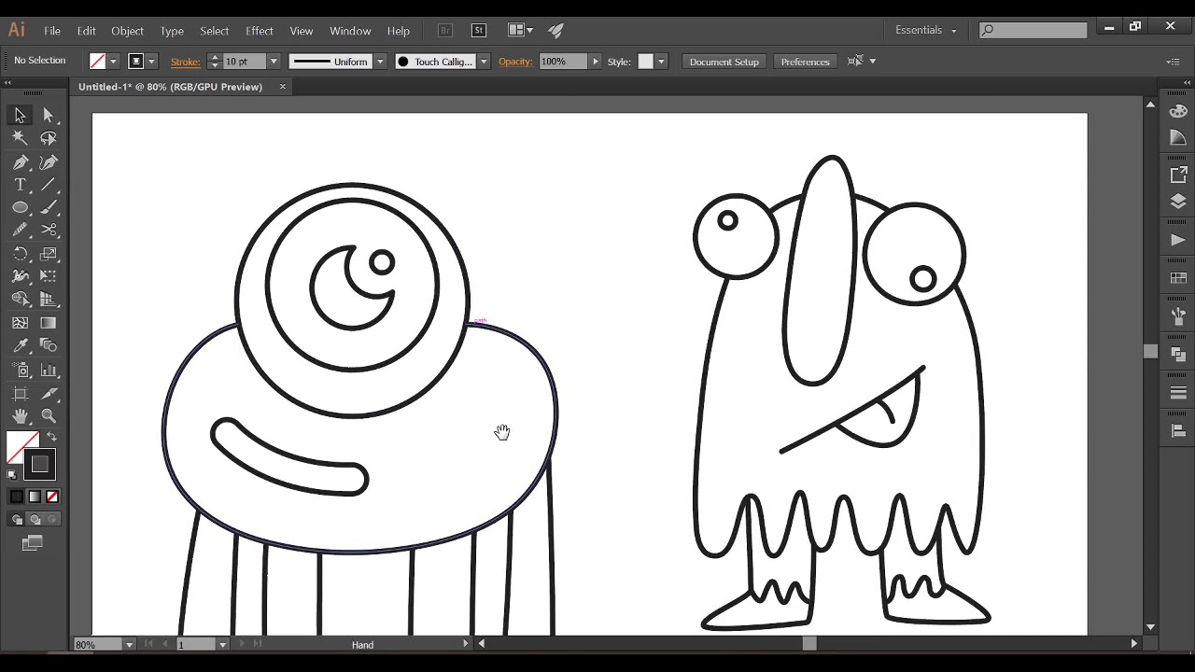Swap fill and stroke colors
1195x672 pixels.
(x=52, y=437)
